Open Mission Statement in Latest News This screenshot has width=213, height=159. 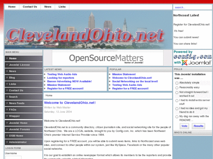pos(59,85)
